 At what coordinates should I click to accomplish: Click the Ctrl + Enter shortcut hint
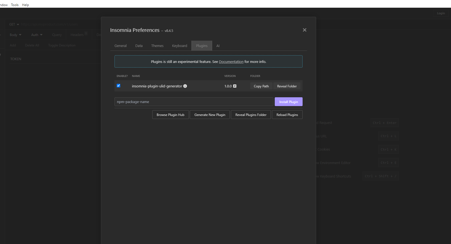[x=385, y=123]
